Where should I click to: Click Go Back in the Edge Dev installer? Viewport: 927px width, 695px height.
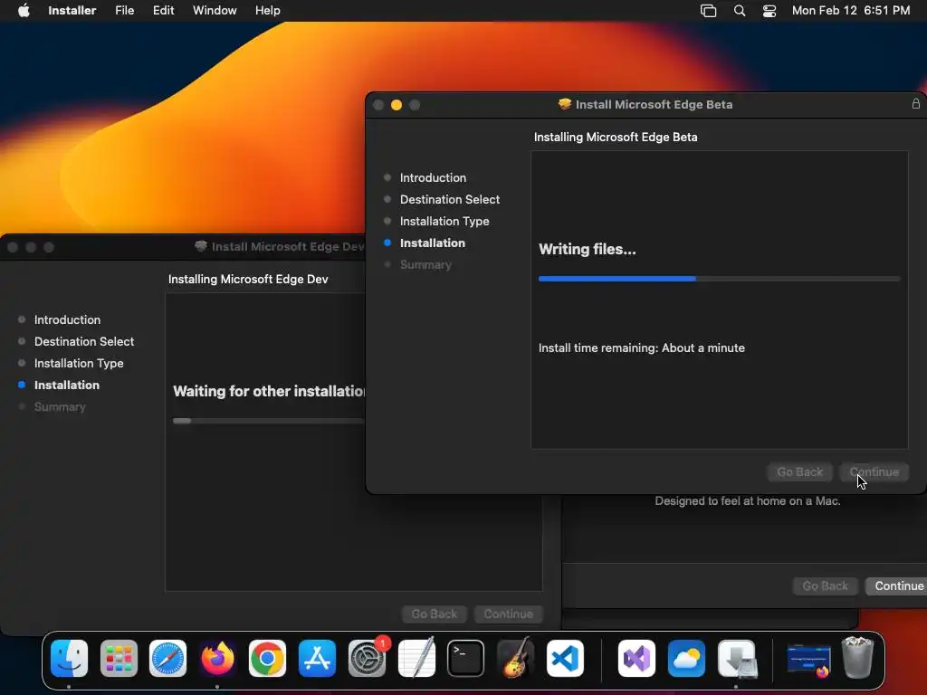click(435, 614)
